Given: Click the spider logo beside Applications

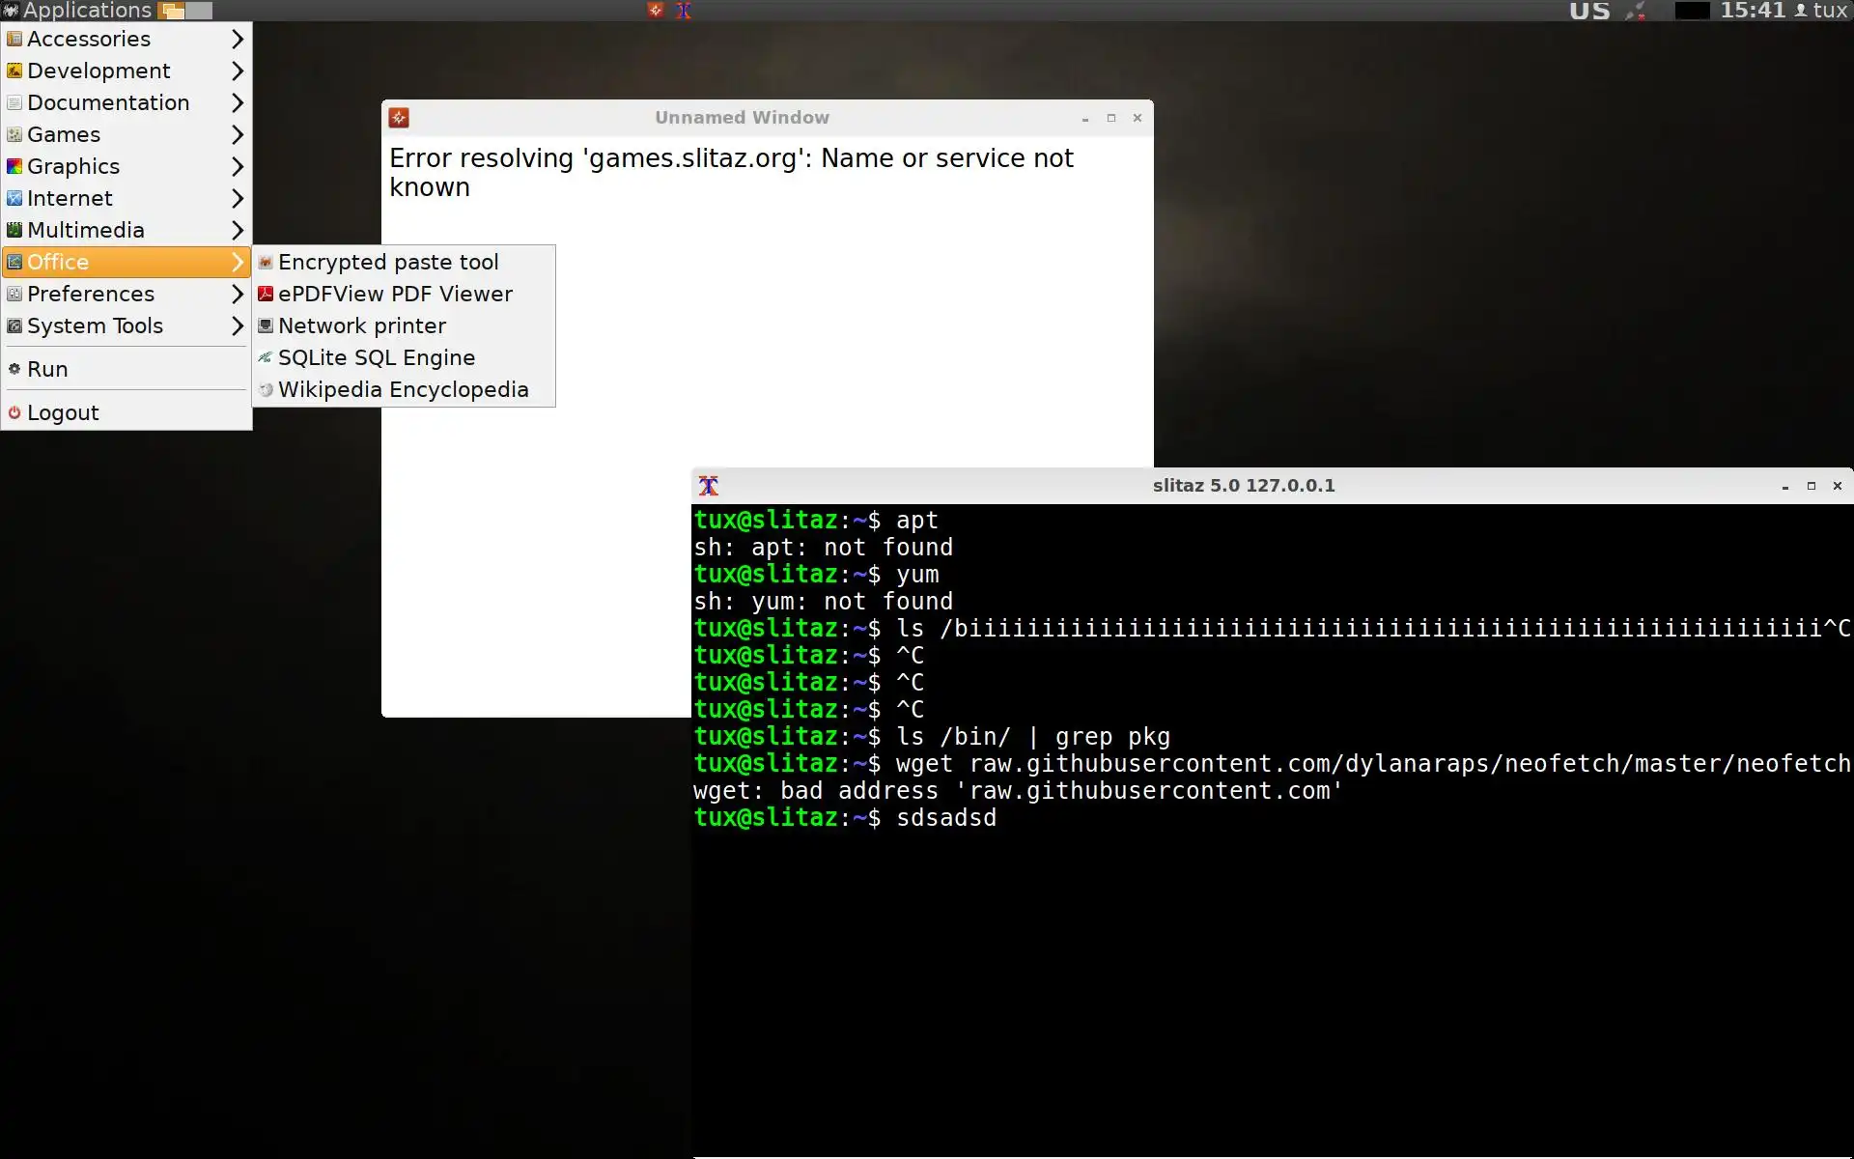Looking at the screenshot, I should click(x=11, y=11).
